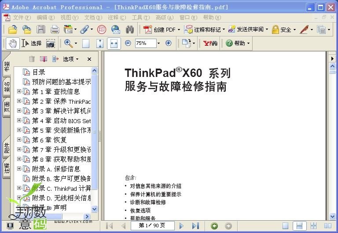Expand the 第 6 章 恢复 bookmark
The image size is (338, 233).
[19, 139]
